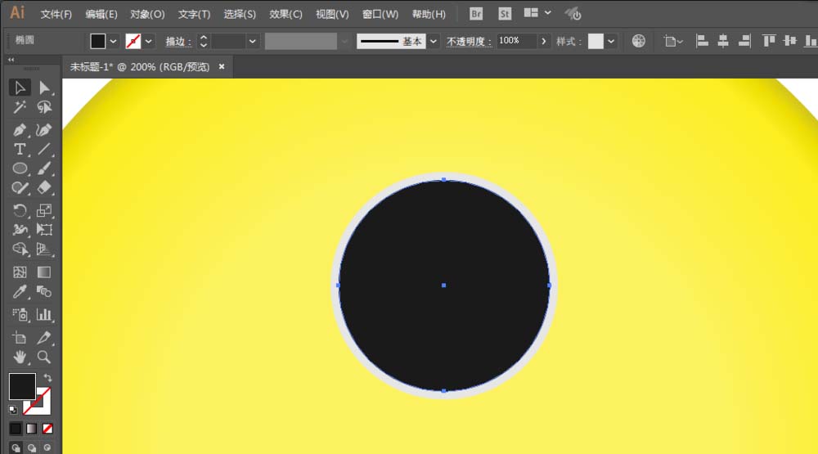Align selection horizontally right

pos(744,41)
